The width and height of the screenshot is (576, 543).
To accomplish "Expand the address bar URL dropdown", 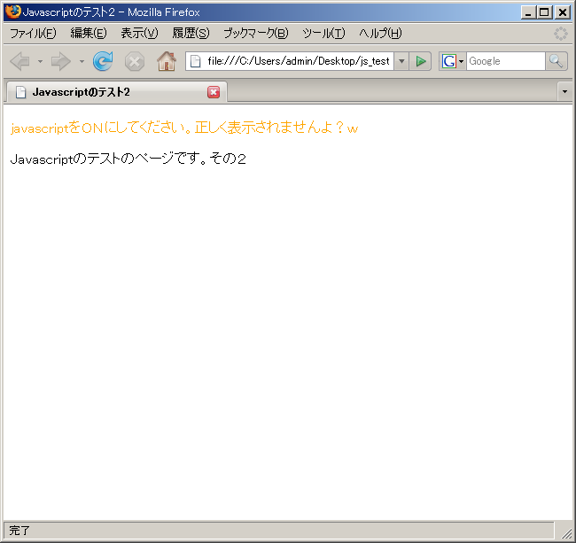I will click(401, 61).
